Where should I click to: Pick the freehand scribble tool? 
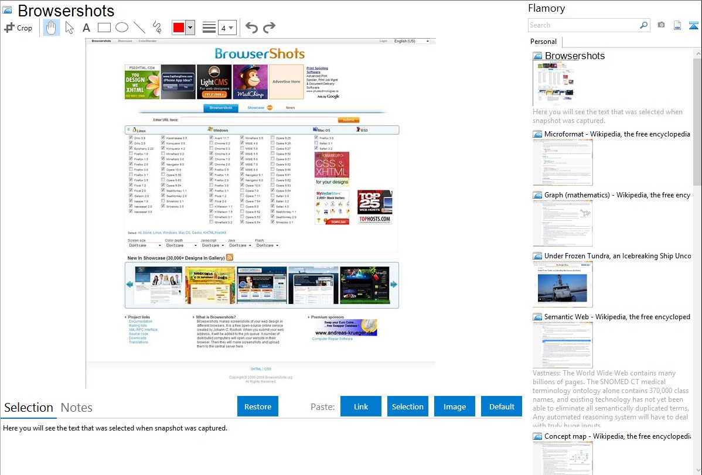coord(157,28)
